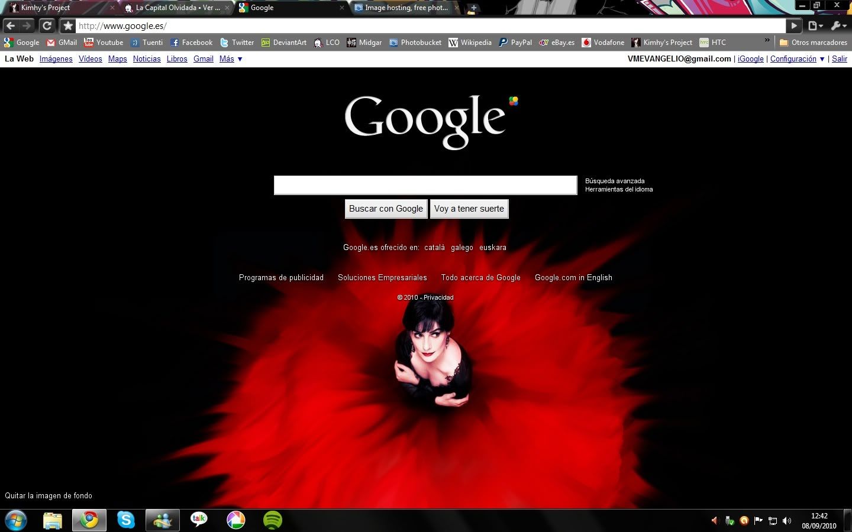
Task: Open Programas de publicidad link
Action: (x=281, y=278)
